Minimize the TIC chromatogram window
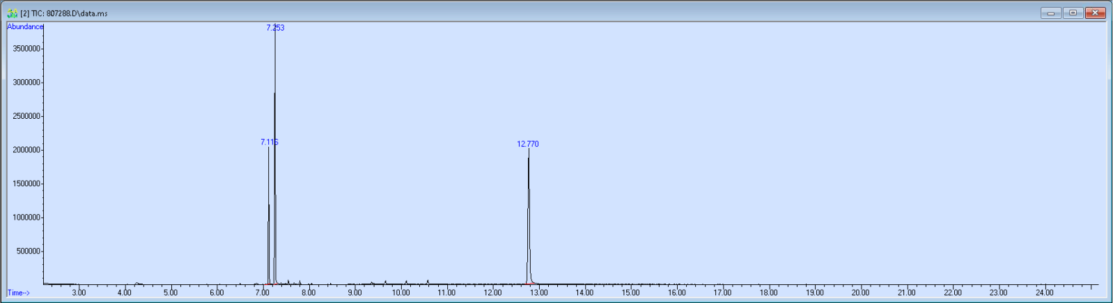 [1051, 13]
